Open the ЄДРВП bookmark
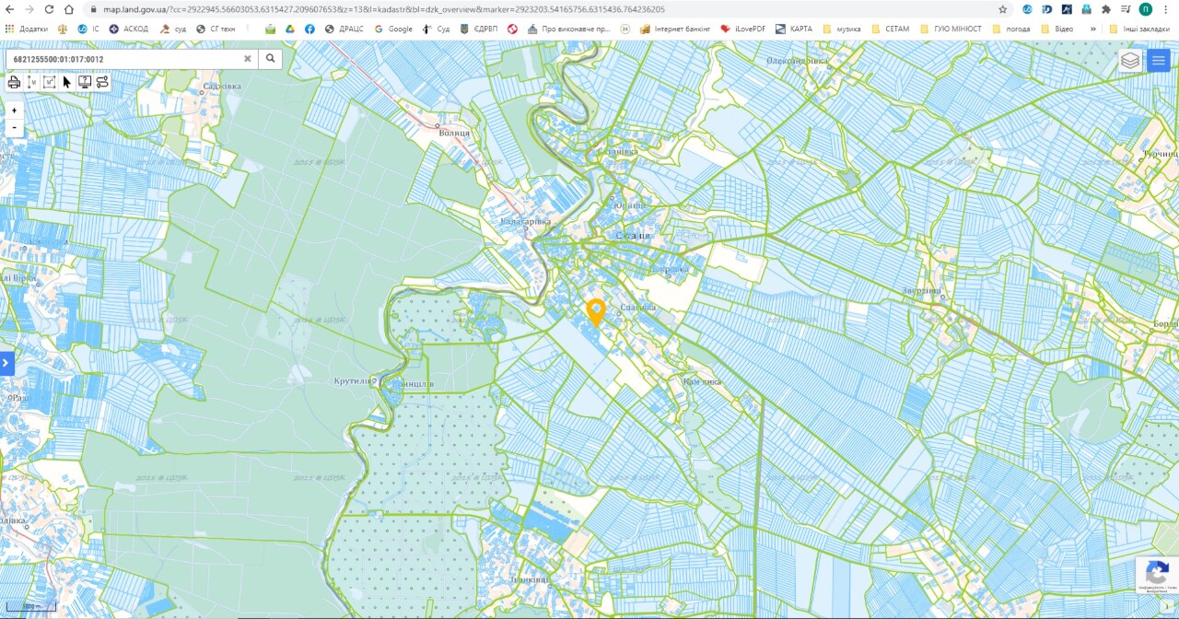 click(479, 29)
